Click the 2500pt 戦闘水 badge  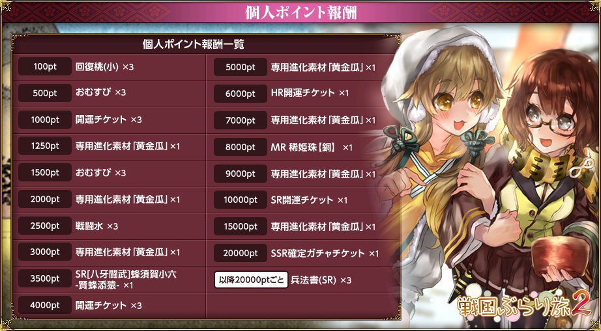pyautogui.click(x=45, y=226)
